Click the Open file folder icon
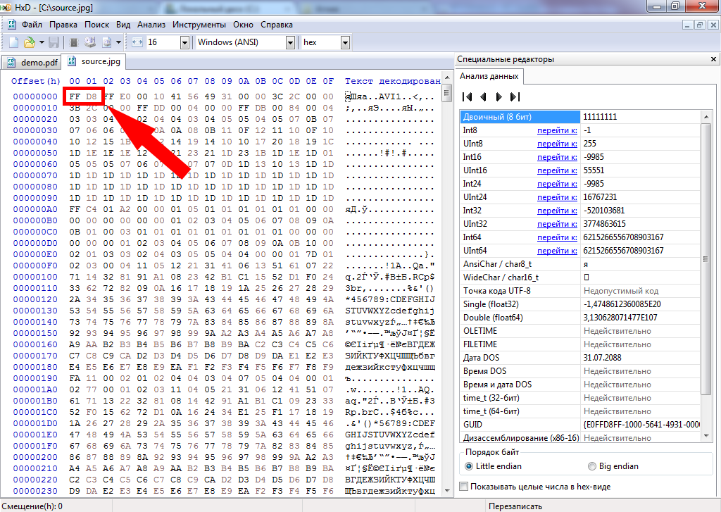Image resolution: width=721 pixels, height=512 pixels. [30, 42]
